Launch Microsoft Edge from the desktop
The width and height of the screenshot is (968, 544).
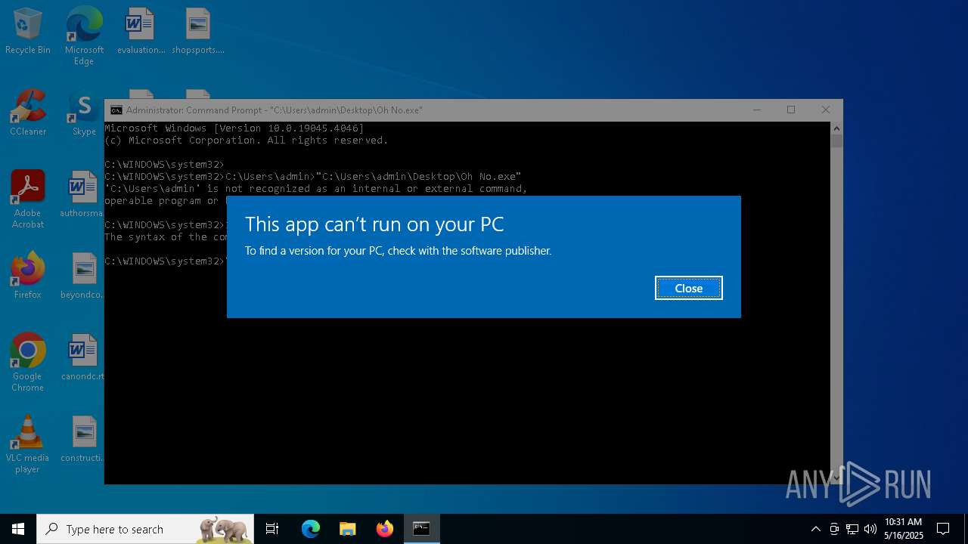tap(84, 36)
